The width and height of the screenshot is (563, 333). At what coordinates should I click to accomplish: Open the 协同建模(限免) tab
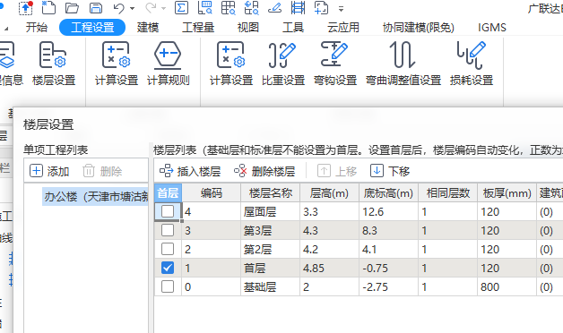[419, 27]
